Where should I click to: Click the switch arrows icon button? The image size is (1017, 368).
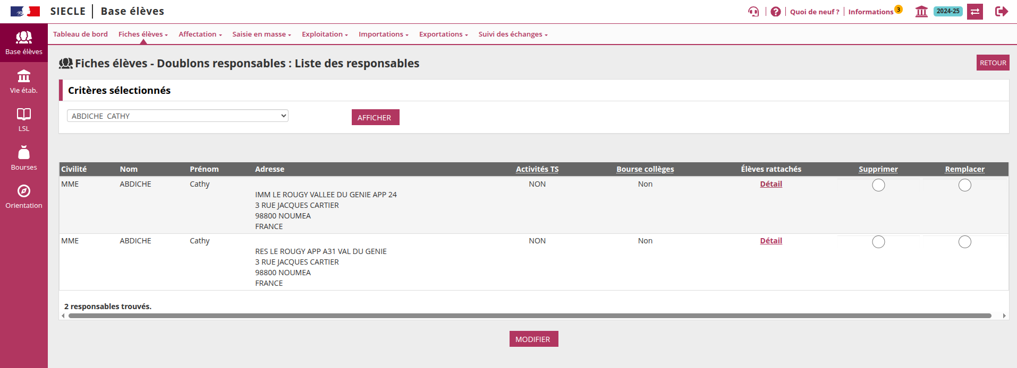pos(975,12)
